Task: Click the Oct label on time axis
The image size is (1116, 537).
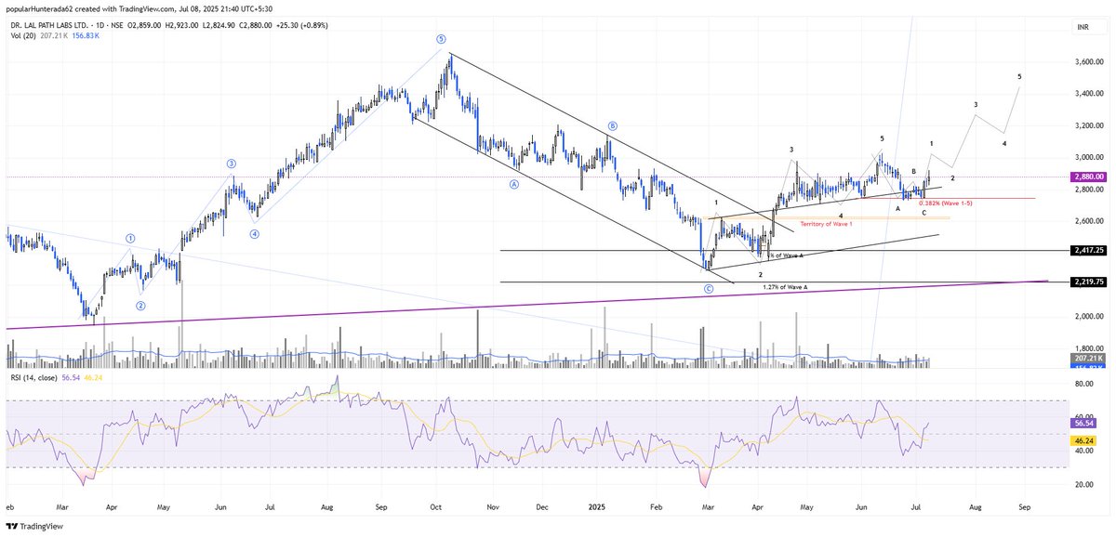Action: [x=437, y=509]
